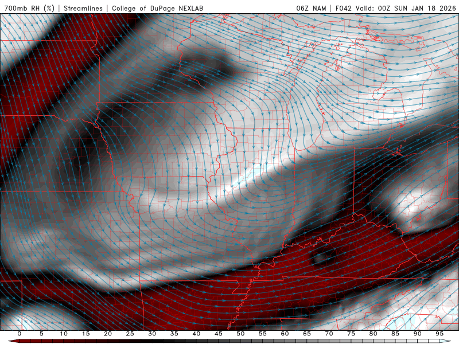Click "College of DuPage NEXLAB" header text

(157, 8)
